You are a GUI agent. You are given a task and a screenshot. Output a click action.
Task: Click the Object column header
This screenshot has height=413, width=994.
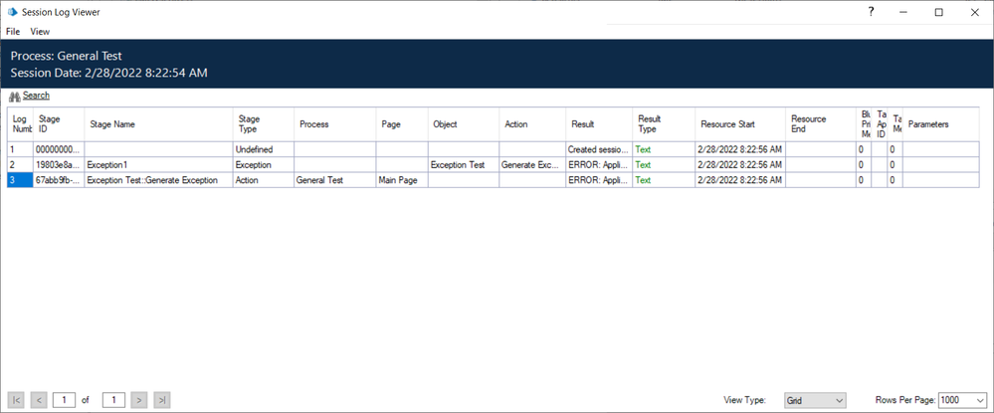(x=464, y=124)
